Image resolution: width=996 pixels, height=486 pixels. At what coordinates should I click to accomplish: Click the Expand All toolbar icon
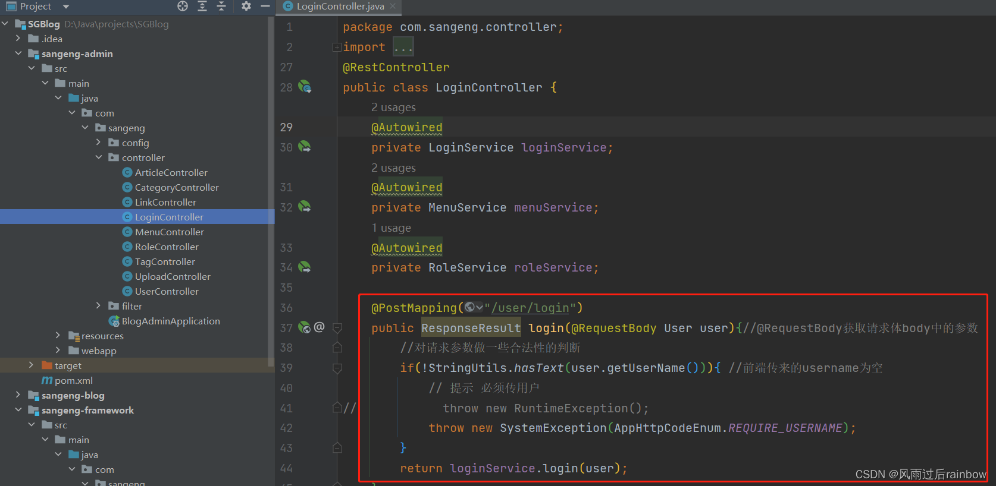click(202, 6)
